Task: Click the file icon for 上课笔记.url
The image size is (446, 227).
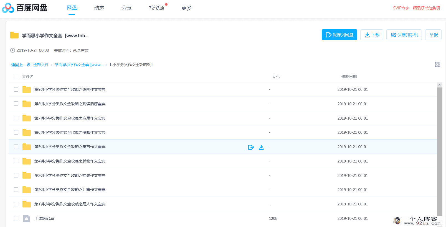Action: [x=26, y=218]
